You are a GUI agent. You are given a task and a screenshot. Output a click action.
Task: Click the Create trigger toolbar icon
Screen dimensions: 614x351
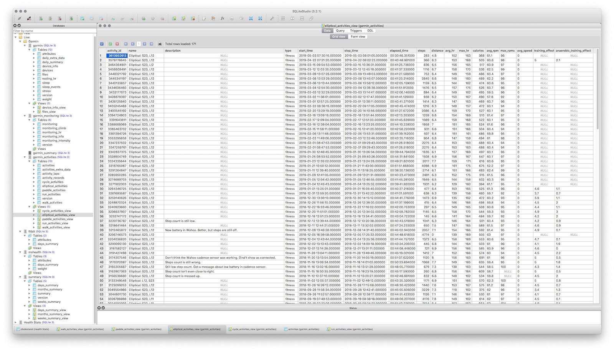point(143,18)
